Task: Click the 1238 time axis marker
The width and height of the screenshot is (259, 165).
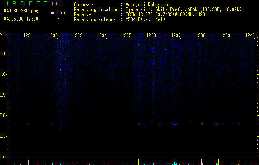Action: click(201, 35)
